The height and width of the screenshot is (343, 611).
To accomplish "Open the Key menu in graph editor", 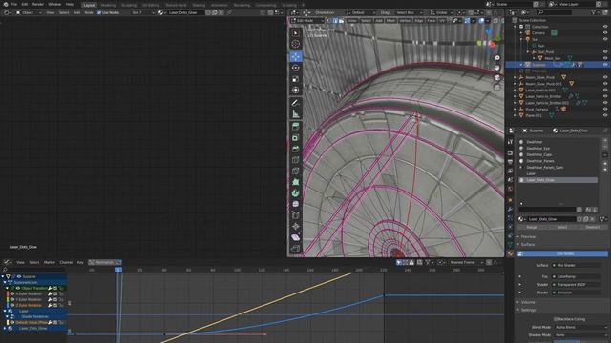I will tap(80, 263).
